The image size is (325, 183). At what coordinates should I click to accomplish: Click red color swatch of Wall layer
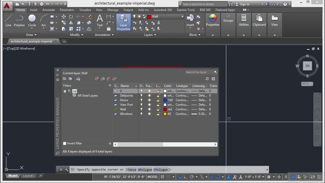pyautogui.click(x=165, y=109)
